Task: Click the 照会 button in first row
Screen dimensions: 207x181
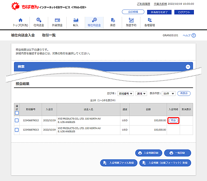Action: (173, 121)
